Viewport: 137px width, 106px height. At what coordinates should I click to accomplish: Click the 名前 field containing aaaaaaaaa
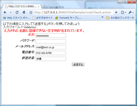point(51,35)
